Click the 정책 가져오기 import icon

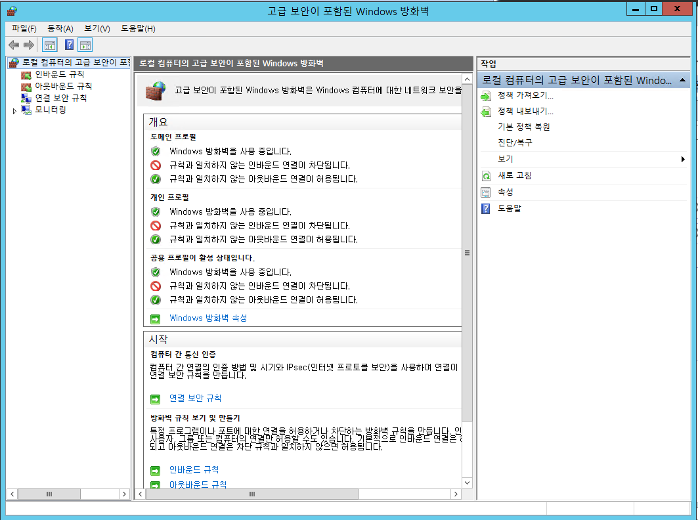pyautogui.click(x=486, y=96)
